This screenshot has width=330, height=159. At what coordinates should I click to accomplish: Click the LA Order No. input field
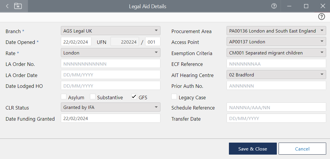[110, 64]
